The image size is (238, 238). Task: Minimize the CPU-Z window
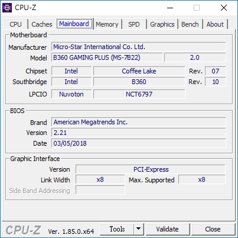(x=170, y=8)
